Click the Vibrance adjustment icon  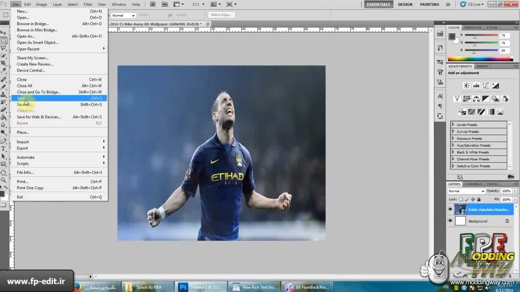(457, 98)
